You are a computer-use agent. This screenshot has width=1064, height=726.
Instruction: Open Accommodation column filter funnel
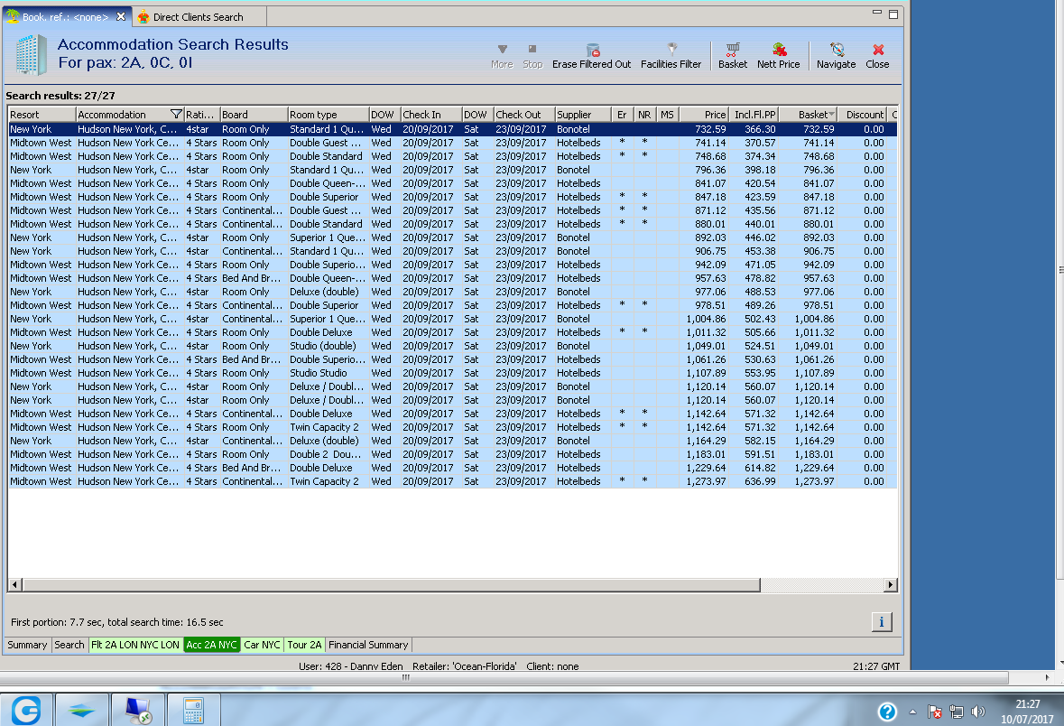click(176, 115)
